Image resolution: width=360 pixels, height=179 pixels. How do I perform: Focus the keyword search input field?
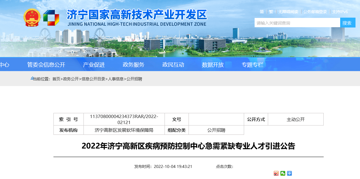297,23
